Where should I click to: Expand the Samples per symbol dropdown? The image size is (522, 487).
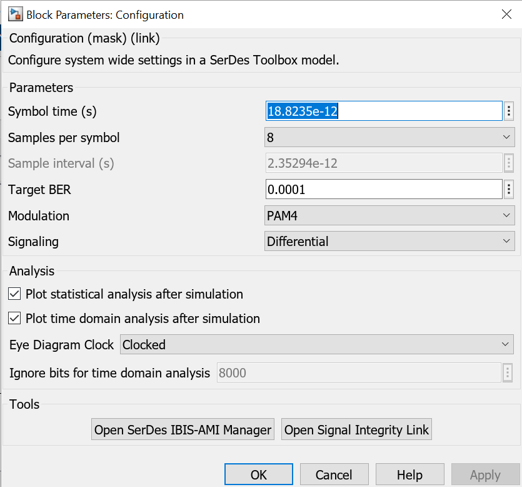[x=389, y=138]
